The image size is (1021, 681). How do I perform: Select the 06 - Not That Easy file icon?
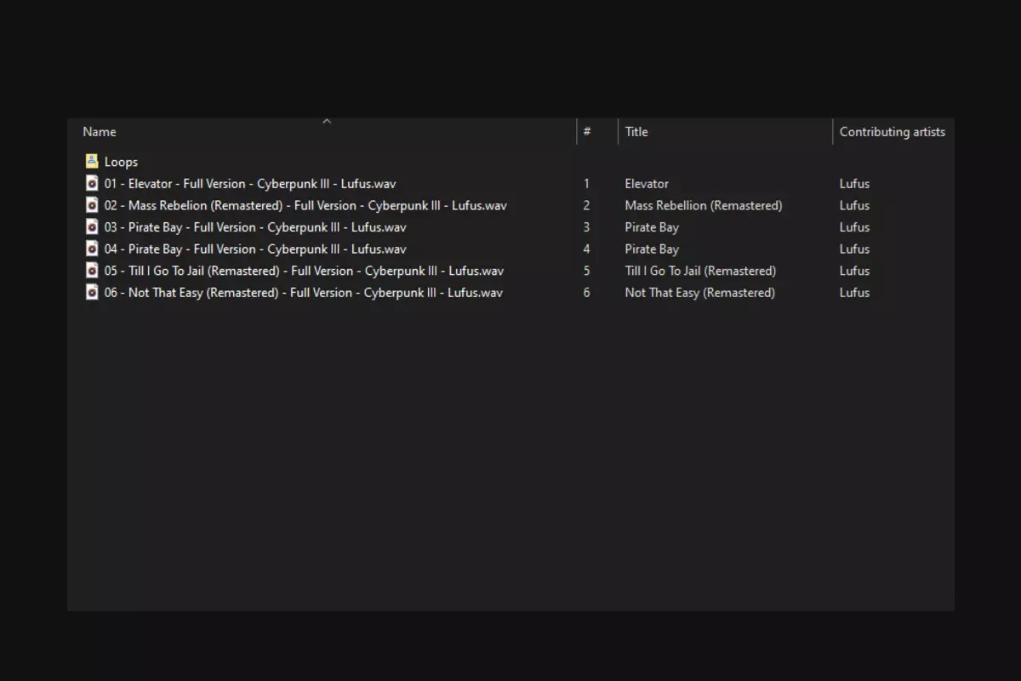point(92,292)
